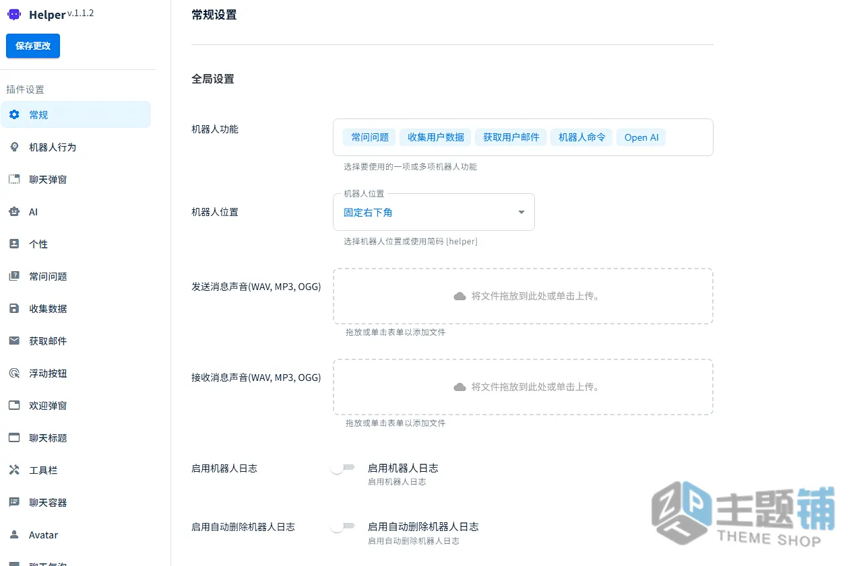Click the 常问问题 question icon

(14, 276)
